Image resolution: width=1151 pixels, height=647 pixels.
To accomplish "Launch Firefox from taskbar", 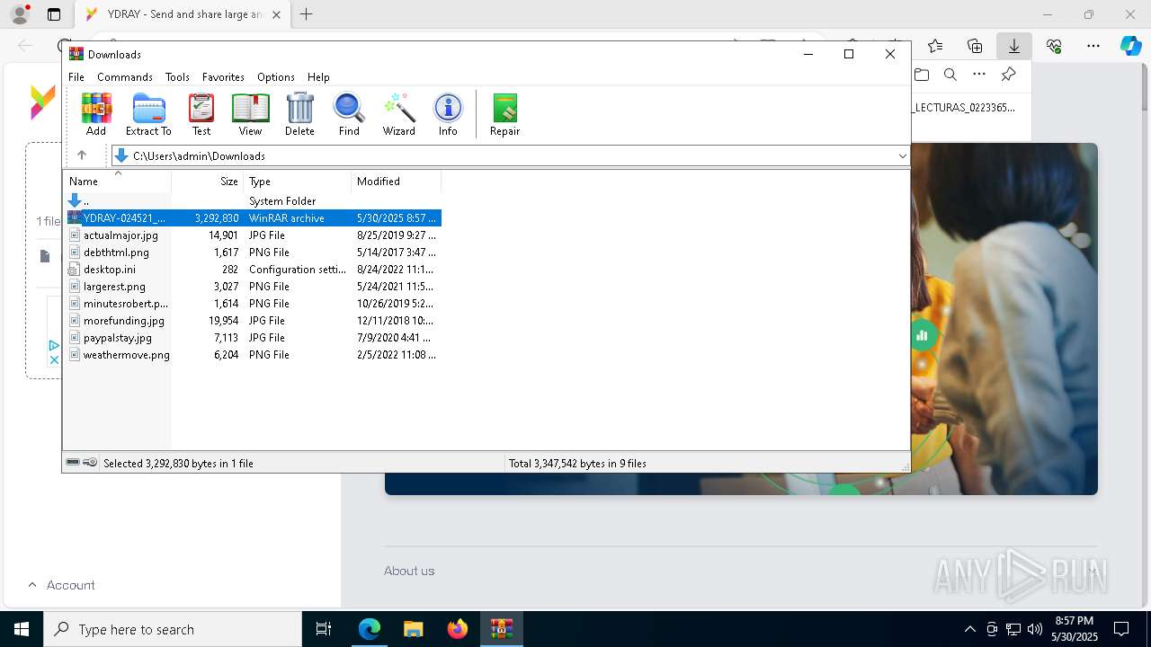I will [457, 629].
